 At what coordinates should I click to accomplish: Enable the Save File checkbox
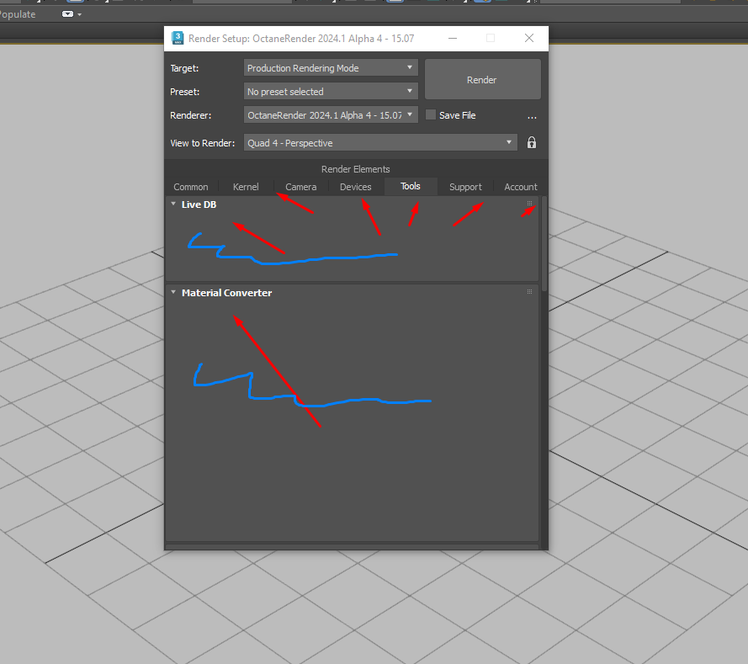430,115
